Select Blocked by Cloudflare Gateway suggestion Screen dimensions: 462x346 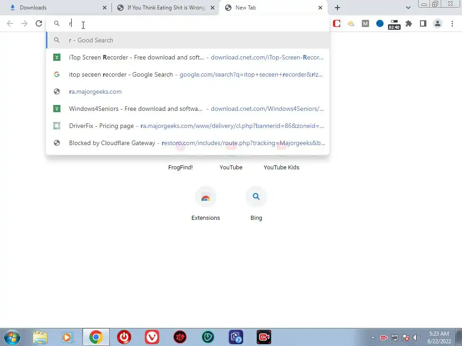[188, 143]
